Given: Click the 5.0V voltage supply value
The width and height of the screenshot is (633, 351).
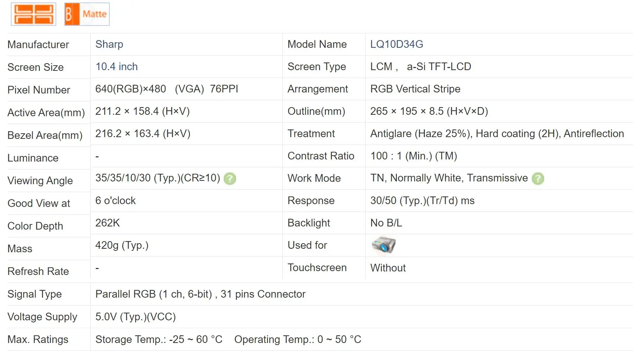Looking at the screenshot, I should pos(135,317).
